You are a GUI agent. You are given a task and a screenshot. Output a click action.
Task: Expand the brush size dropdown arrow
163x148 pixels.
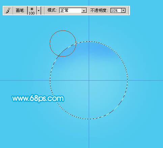pos(39,10)
